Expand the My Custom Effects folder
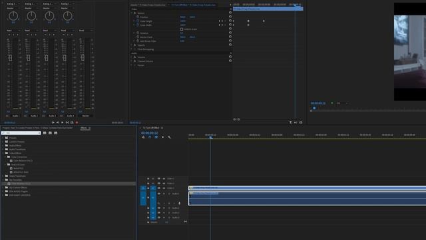The image size is (426, 240). pos(3,187)
